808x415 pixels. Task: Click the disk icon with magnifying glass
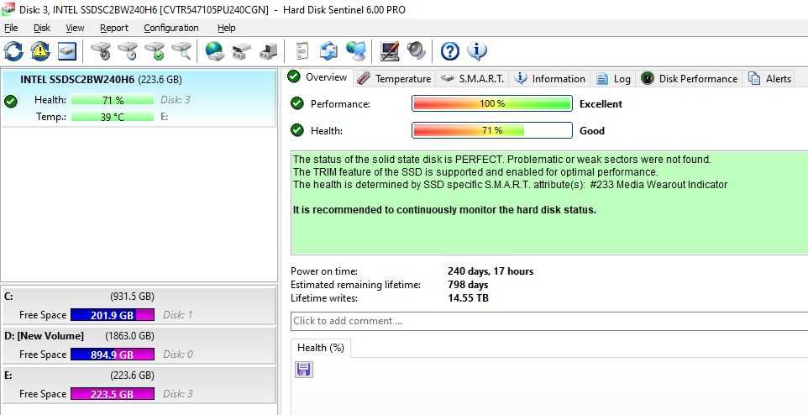coord(181,51)
